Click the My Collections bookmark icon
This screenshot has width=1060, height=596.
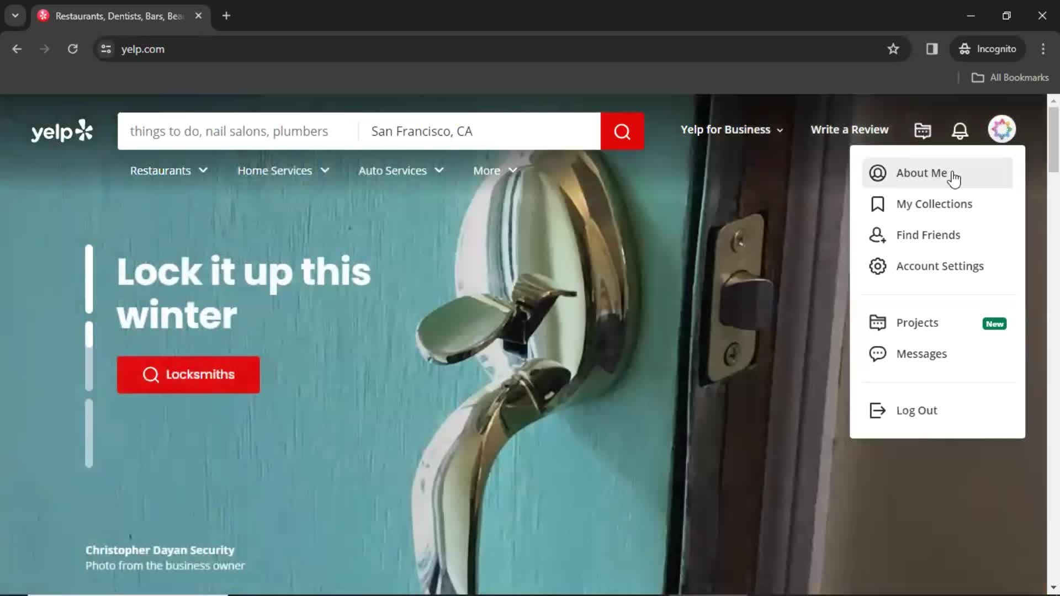click(878, 203)
